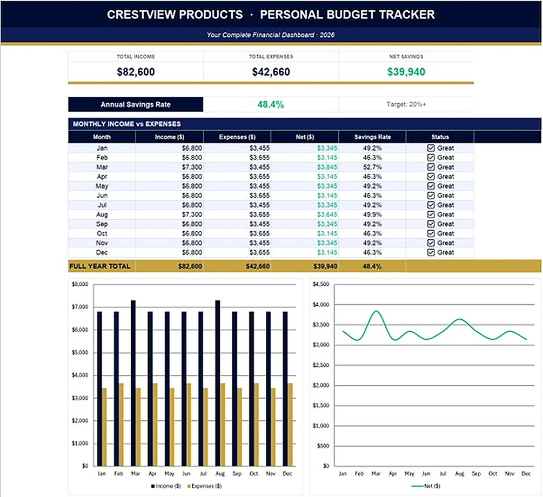Click the Status column header

click(440, 137)
